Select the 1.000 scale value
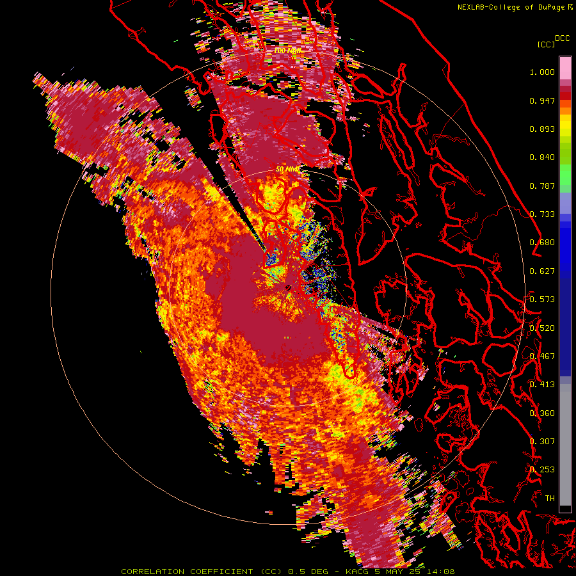Image resolution: width=576 pixels, height=576 pixels. point(542,72)
